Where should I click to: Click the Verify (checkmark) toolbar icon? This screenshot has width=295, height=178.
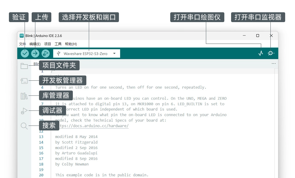click(25, 53)
